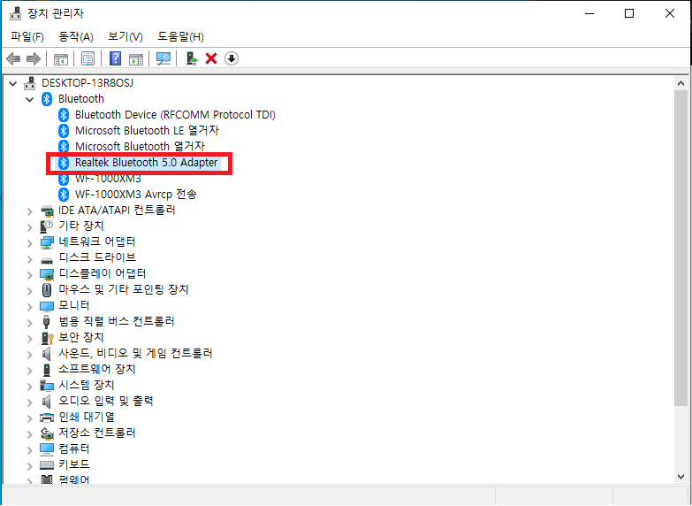Select 사운드, 비디오 및 게임 컨트롤러 label
Viewport: 692px width, 506px height.
[x=135, y=353]
